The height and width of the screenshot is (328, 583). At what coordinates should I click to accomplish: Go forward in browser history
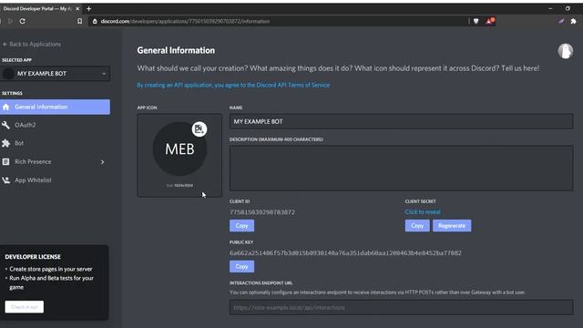[10, 21]
